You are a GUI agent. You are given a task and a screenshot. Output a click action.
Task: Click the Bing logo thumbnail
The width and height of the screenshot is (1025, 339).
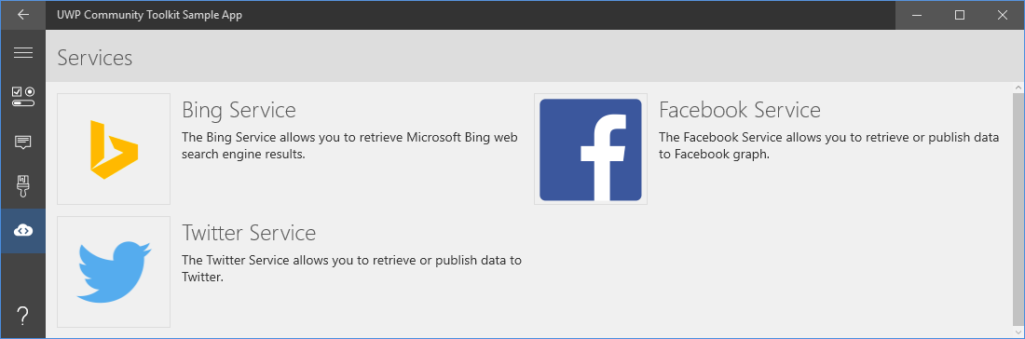pos(114,149)
